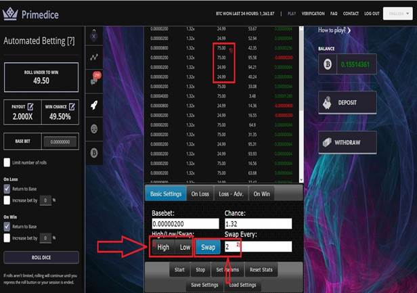Click the Bitcoin icon in sidebar
Screen dimensions: 417x293
point(94,152)
